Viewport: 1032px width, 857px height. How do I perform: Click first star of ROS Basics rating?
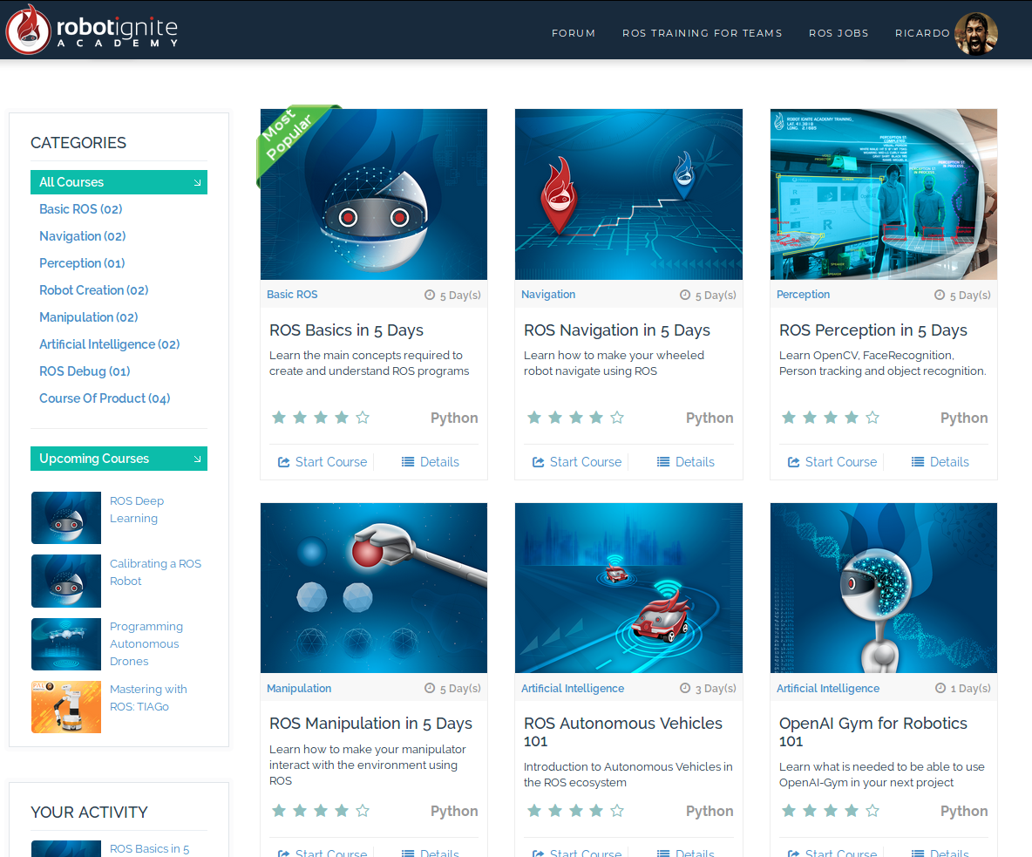[279, 418]
